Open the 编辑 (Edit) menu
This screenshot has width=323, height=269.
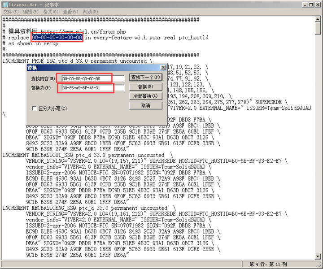tap(31, 12)
